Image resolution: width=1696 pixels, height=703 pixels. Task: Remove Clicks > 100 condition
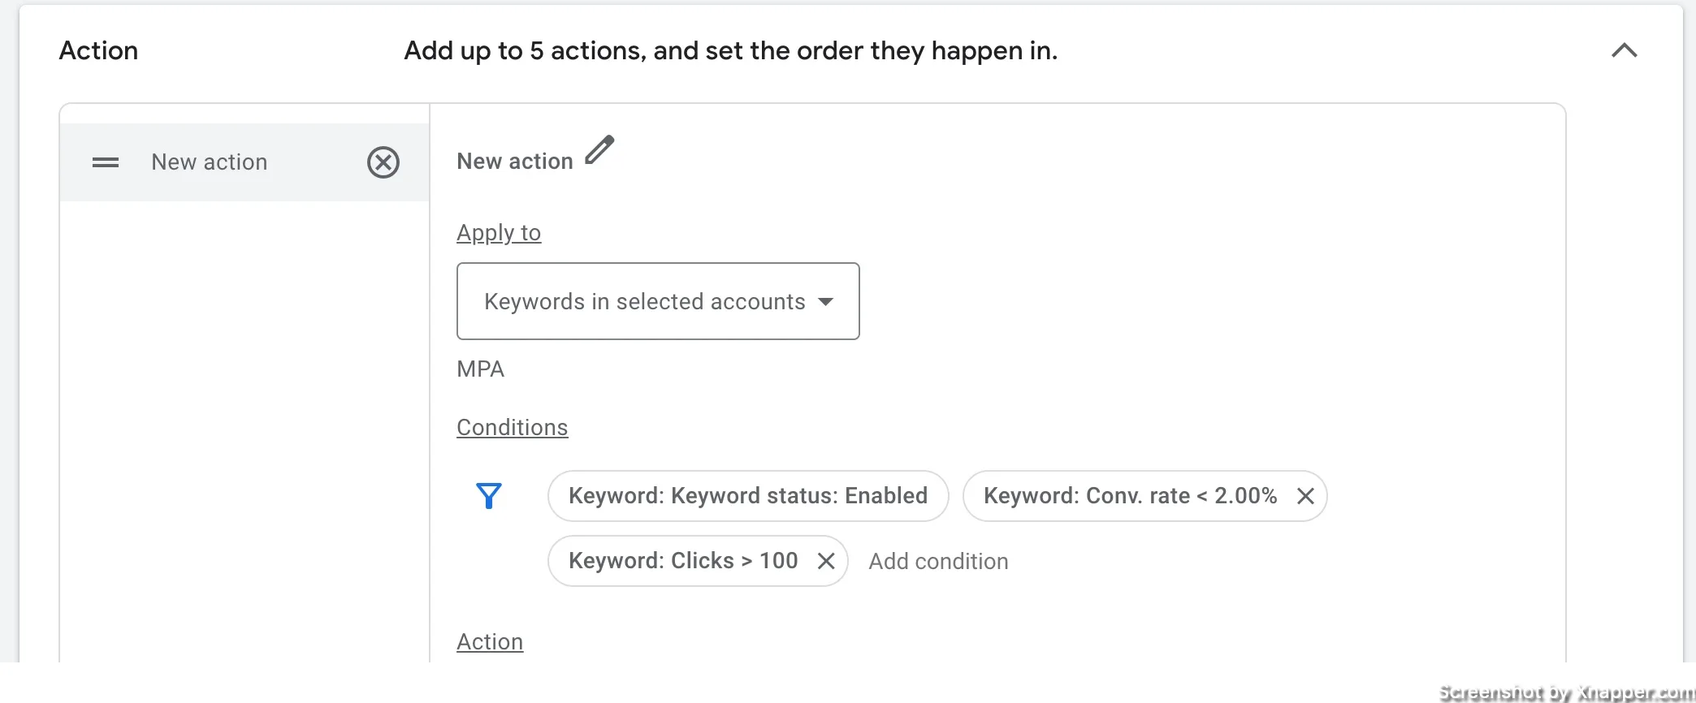[x=826, y=561]
